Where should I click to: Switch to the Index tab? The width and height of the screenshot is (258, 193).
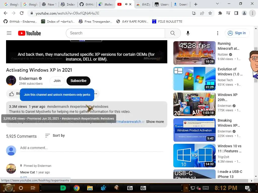(68, 4)
